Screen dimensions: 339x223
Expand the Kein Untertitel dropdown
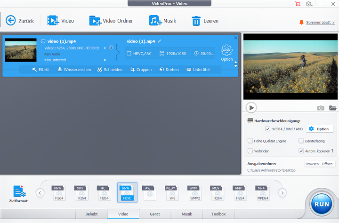pos(105,60)
